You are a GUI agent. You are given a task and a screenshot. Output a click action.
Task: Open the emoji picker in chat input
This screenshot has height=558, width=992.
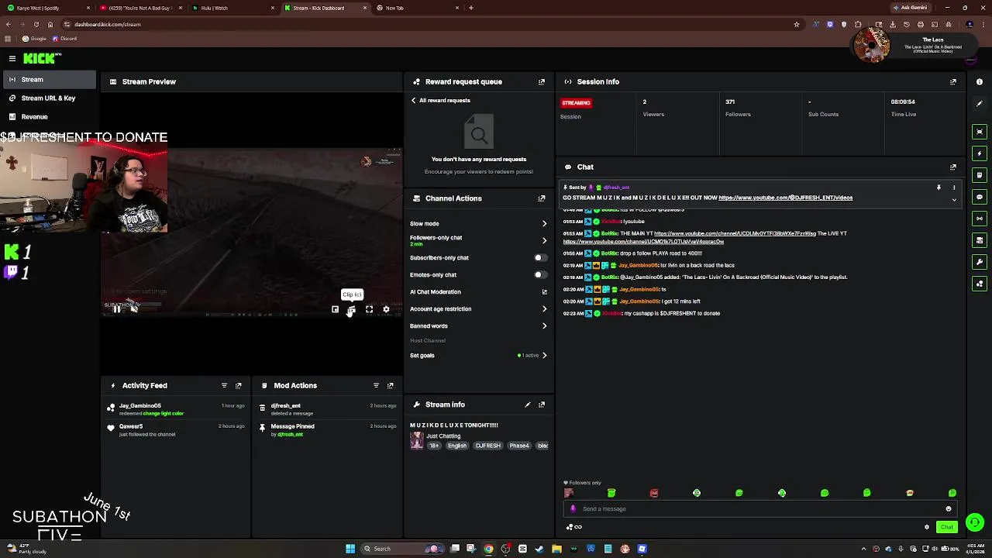pyautogui.click(x=949, y=509)
